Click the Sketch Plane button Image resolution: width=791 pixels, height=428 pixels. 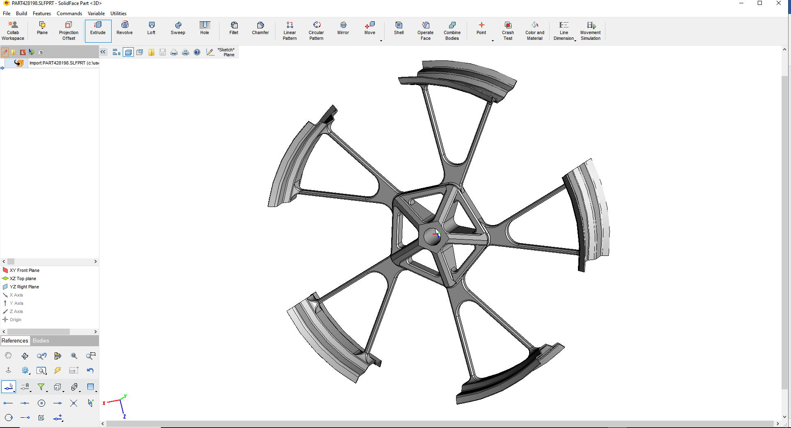(x=221, y=52)
